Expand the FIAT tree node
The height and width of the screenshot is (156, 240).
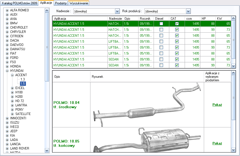[x=7, y=53]
